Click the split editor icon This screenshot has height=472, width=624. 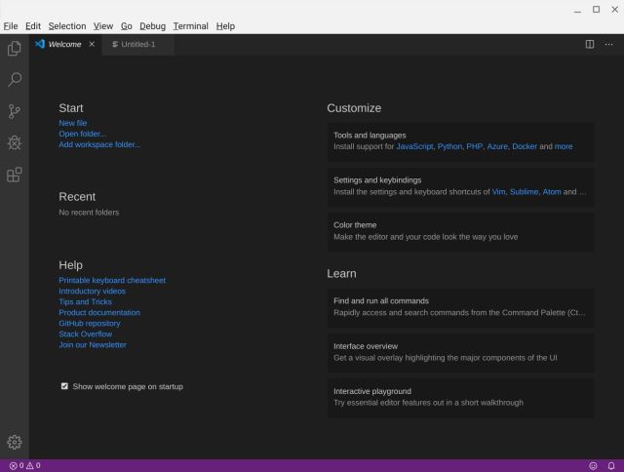[590, 44]
